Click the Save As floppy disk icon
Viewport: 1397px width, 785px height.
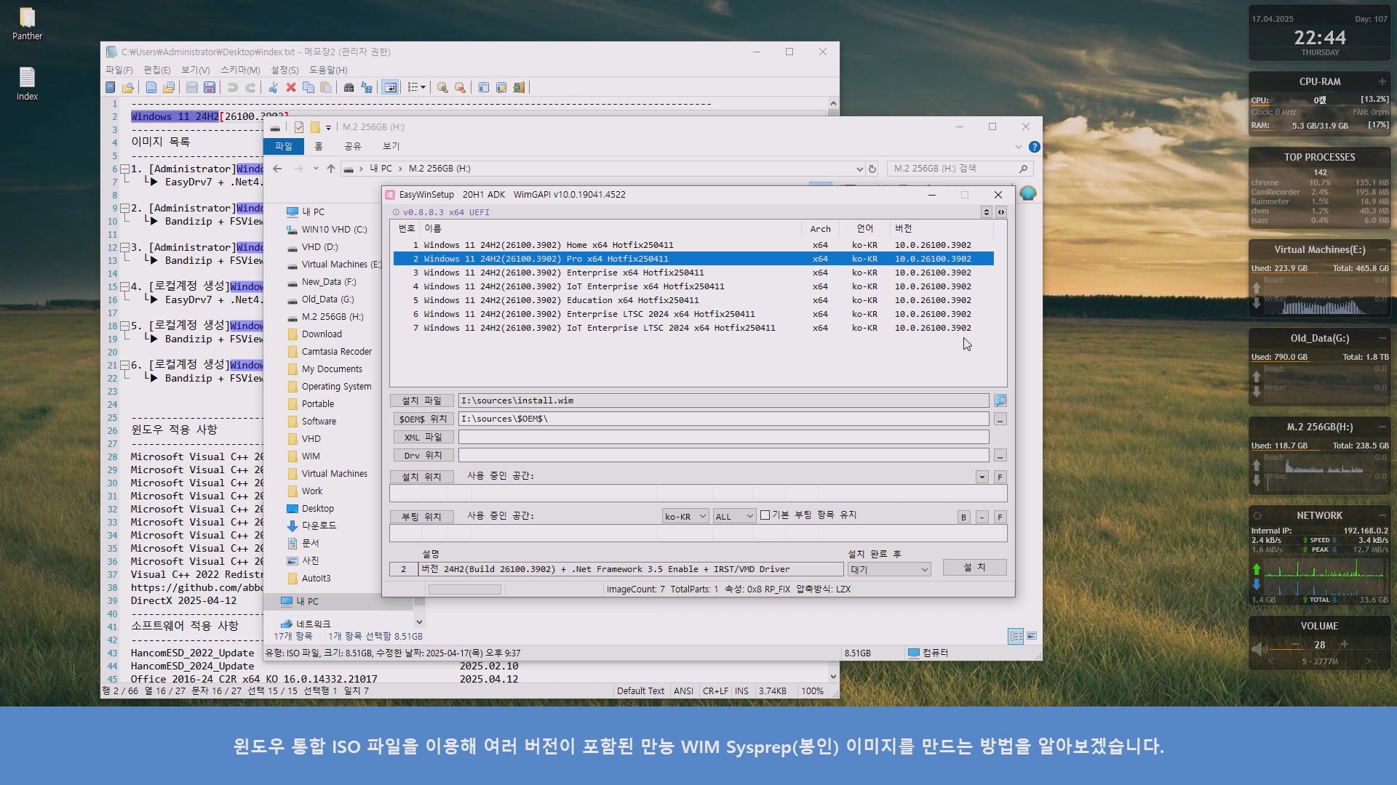tap(210, 87)
